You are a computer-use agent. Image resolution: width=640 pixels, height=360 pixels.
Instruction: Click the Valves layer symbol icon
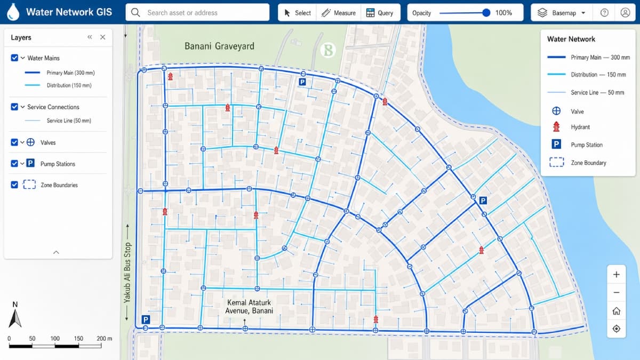pyautogui.click(x=31, y=142)
